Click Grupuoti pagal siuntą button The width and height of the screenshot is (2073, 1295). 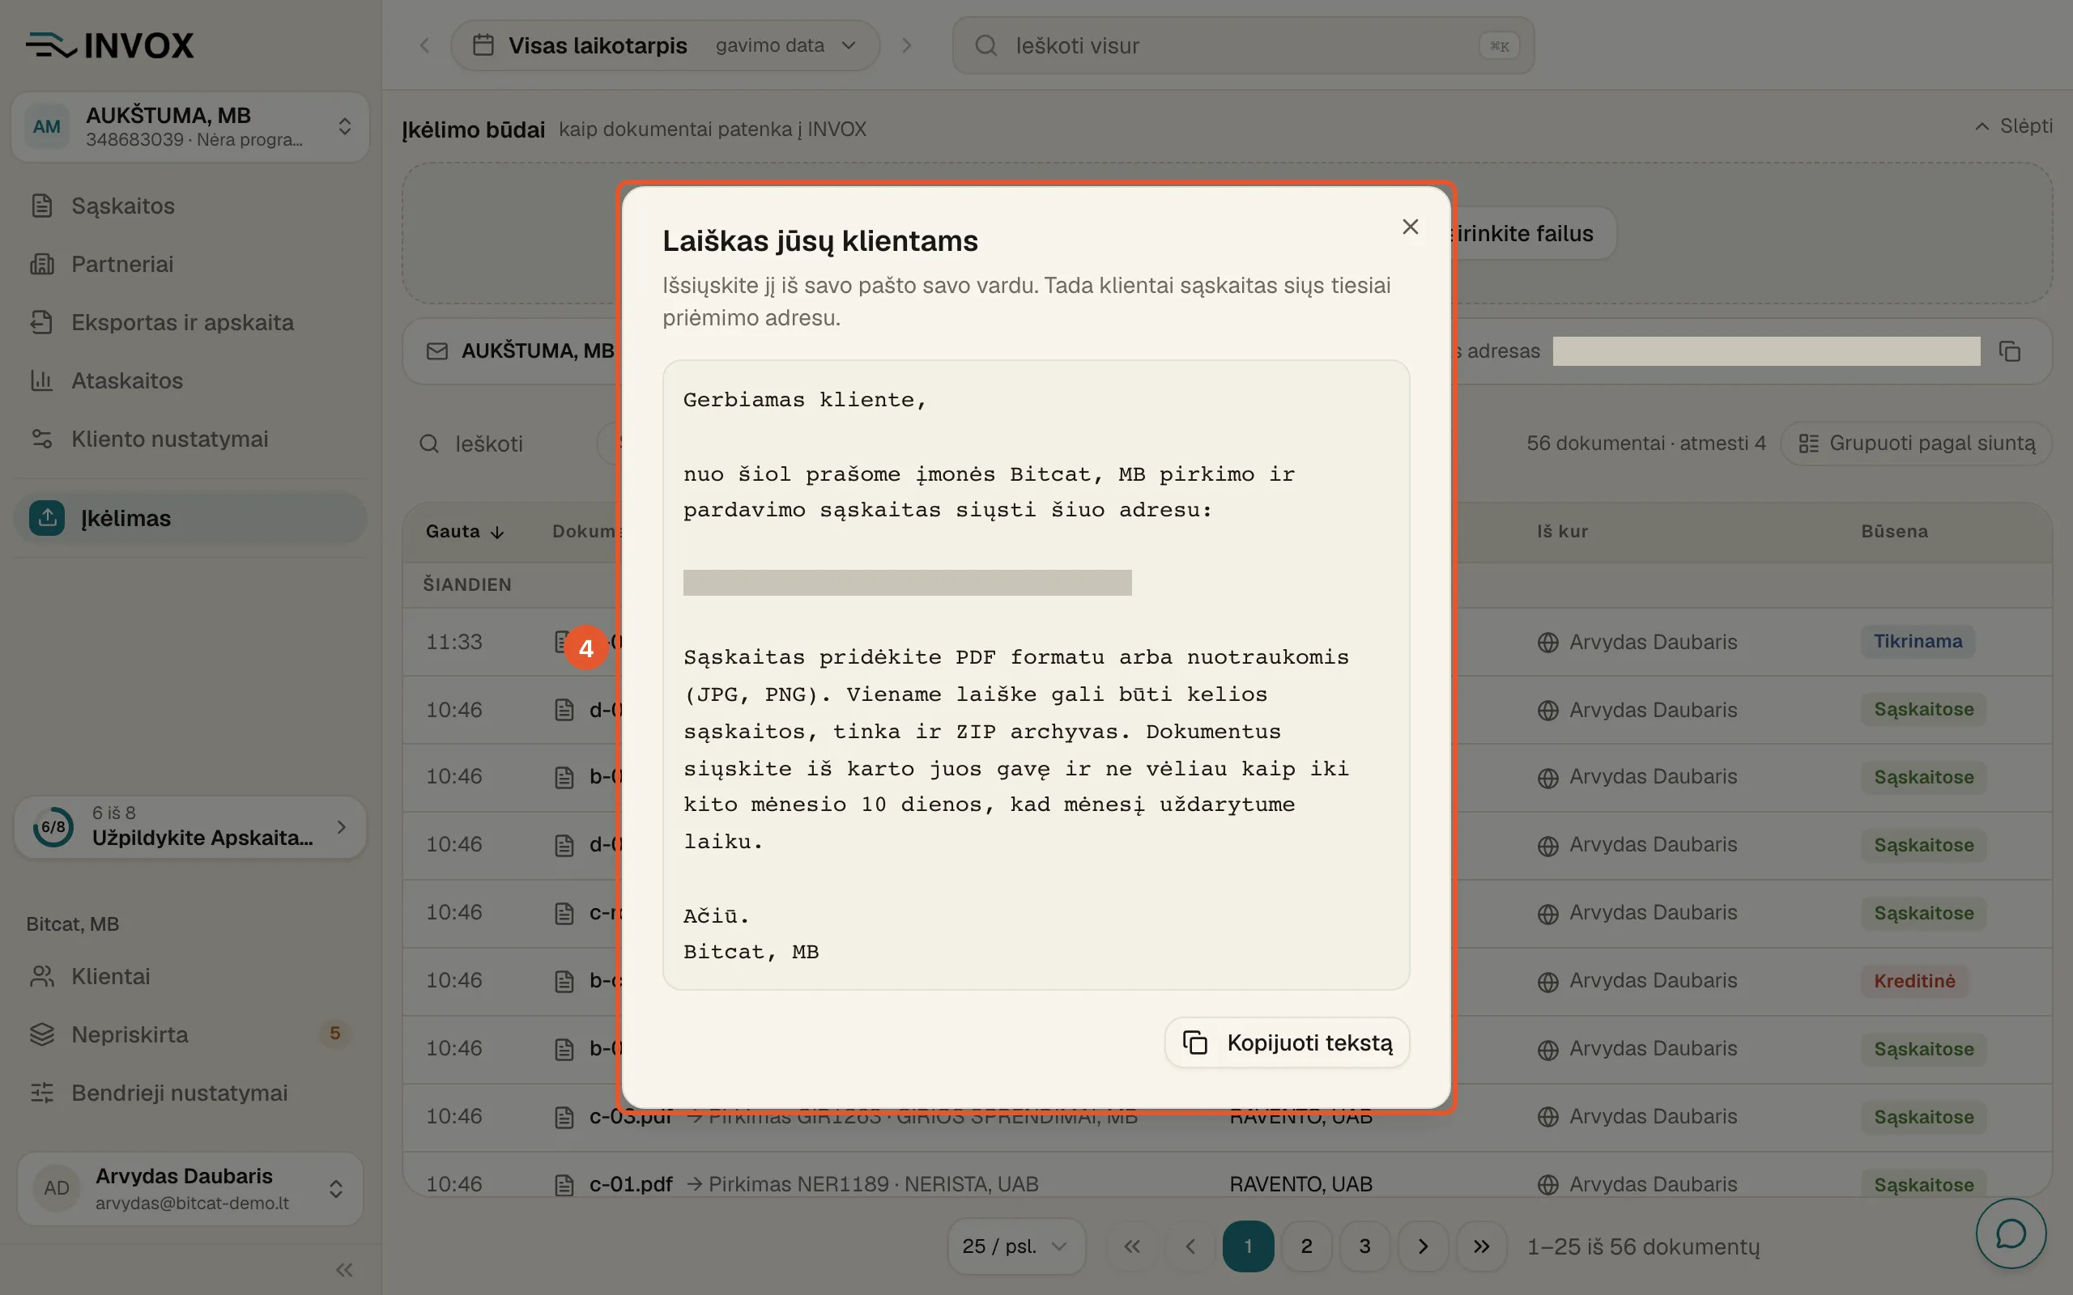pos(1916,443)
